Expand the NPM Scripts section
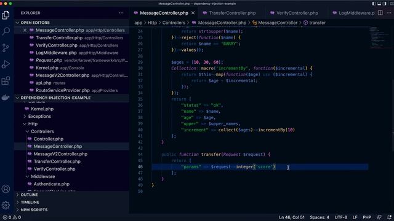 [x=71, y=210]
